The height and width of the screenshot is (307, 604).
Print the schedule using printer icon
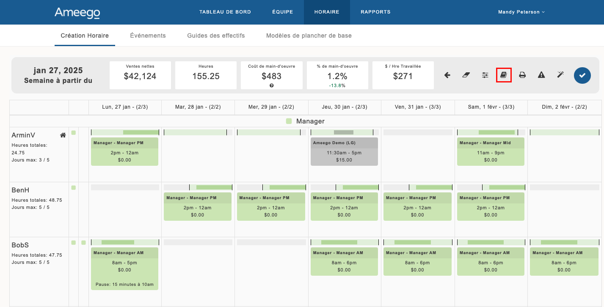click(x=522, y=75)
